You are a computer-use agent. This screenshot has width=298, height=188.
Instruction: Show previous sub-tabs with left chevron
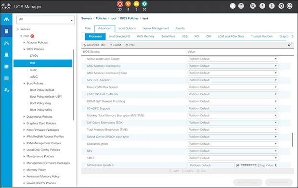pyautogui.click(x=83, y=36)
